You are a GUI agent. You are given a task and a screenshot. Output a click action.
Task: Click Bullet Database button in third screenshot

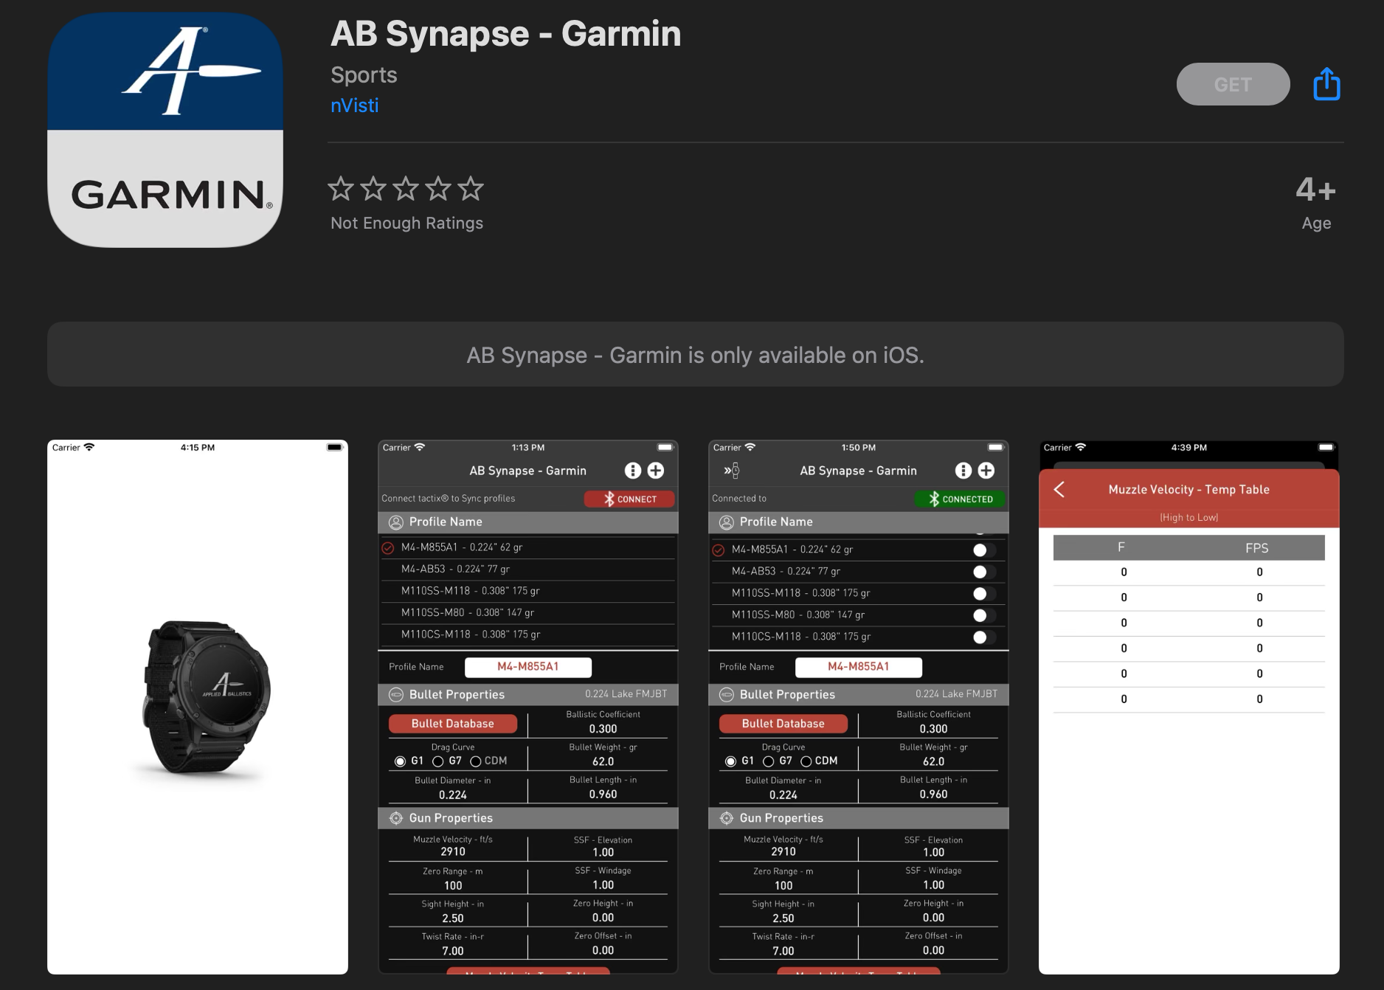(783, 724)
